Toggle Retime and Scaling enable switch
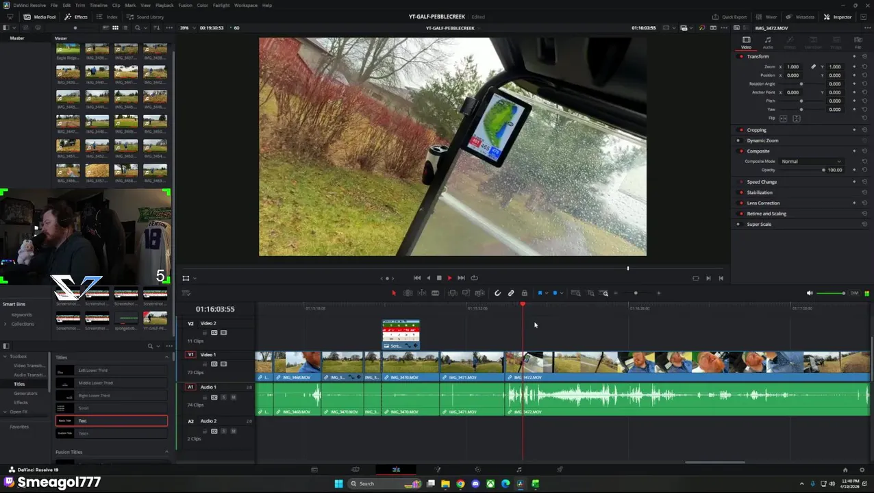This screenshot has height=493, width=874. (x=740, y=214)
